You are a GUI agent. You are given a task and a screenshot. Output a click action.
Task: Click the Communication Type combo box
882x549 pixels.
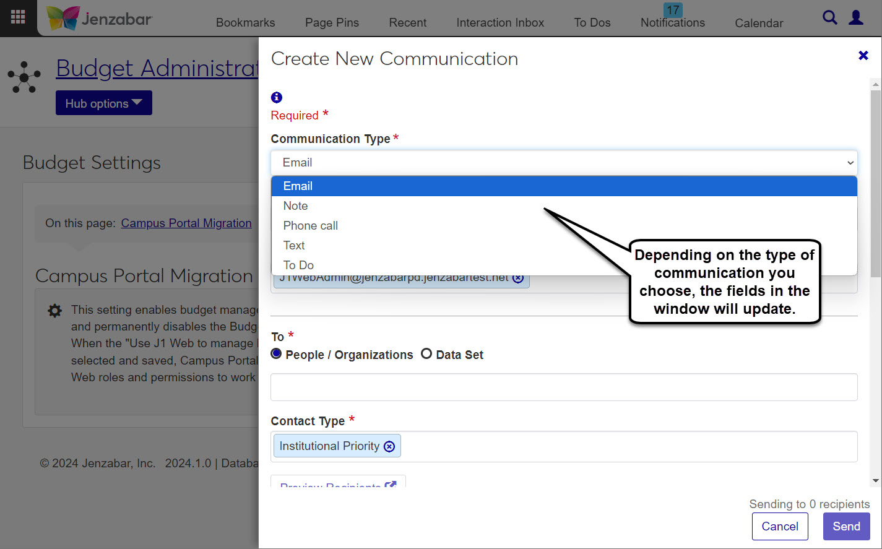564,163
